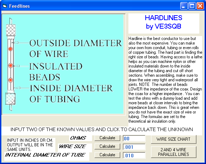Maximize the Feedlines window
Viewport: 206px width, 164px height.
(x=192, y=6)
